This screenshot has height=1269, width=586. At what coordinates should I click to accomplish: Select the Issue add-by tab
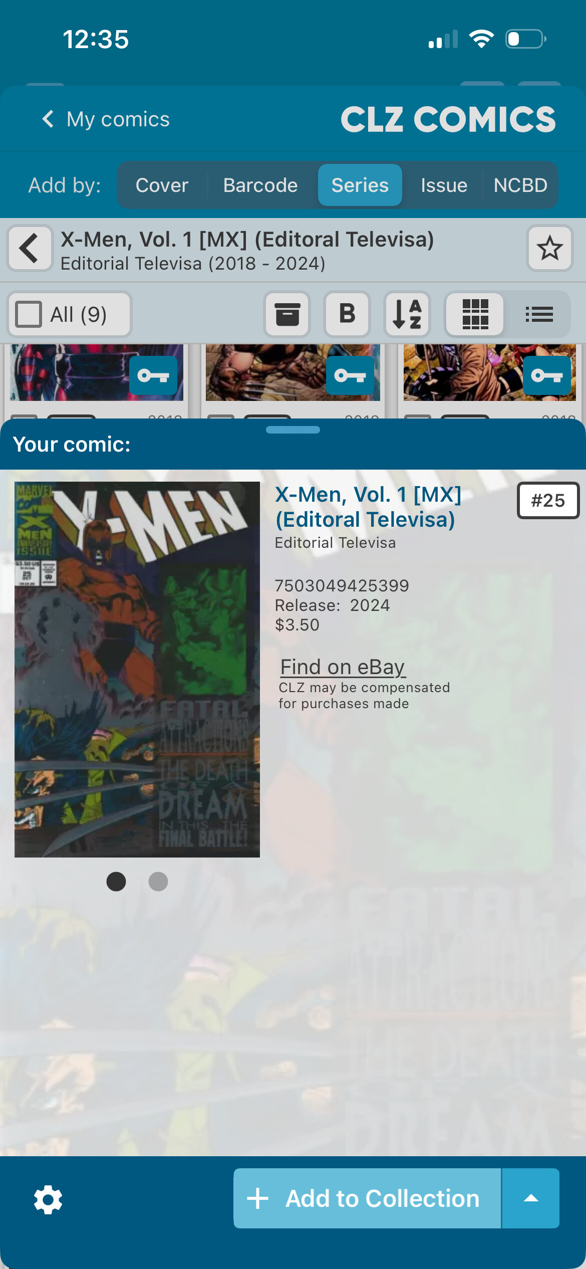(444, 185)
